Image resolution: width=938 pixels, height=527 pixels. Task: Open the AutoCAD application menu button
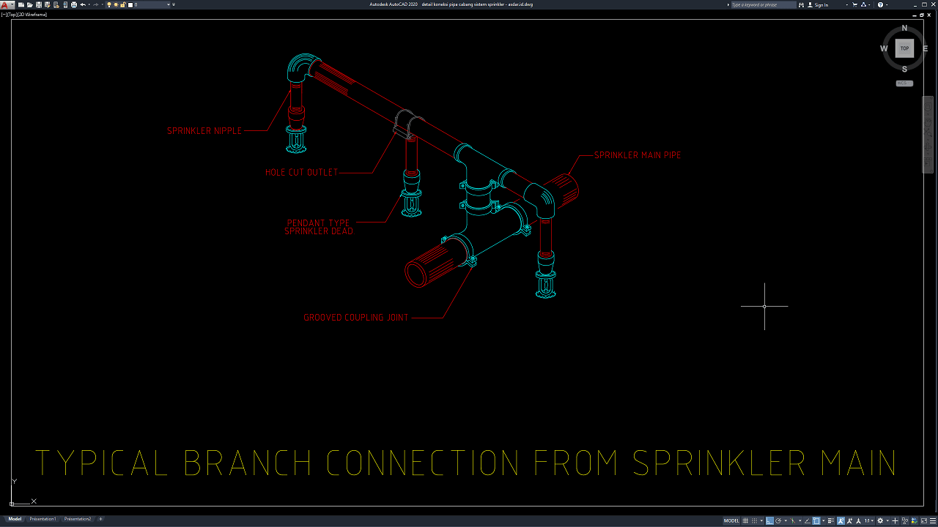tap(7, 4)
